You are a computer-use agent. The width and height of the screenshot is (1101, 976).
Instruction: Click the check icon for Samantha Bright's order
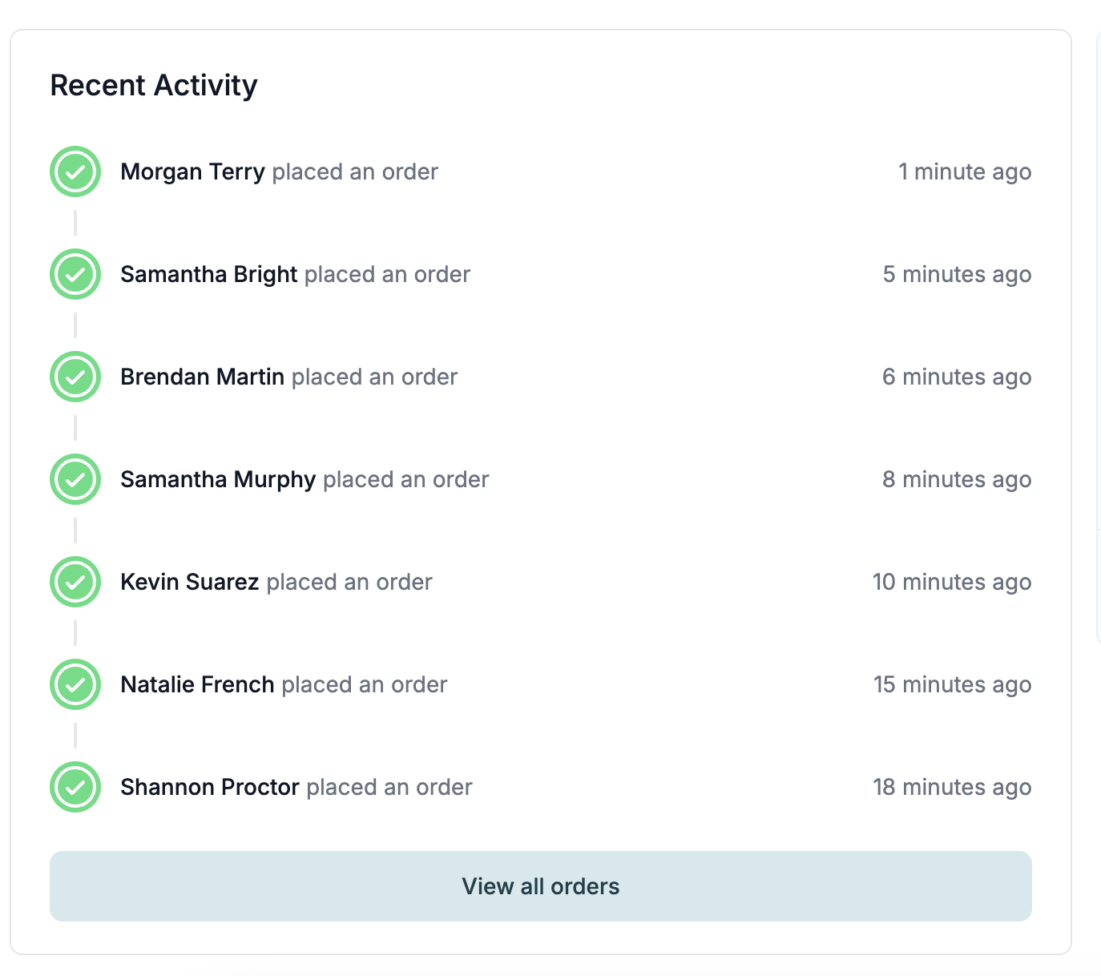point(75,274)
